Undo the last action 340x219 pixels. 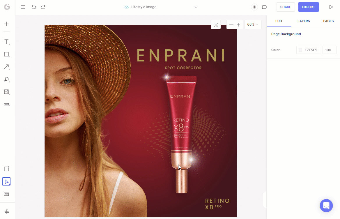33,7
